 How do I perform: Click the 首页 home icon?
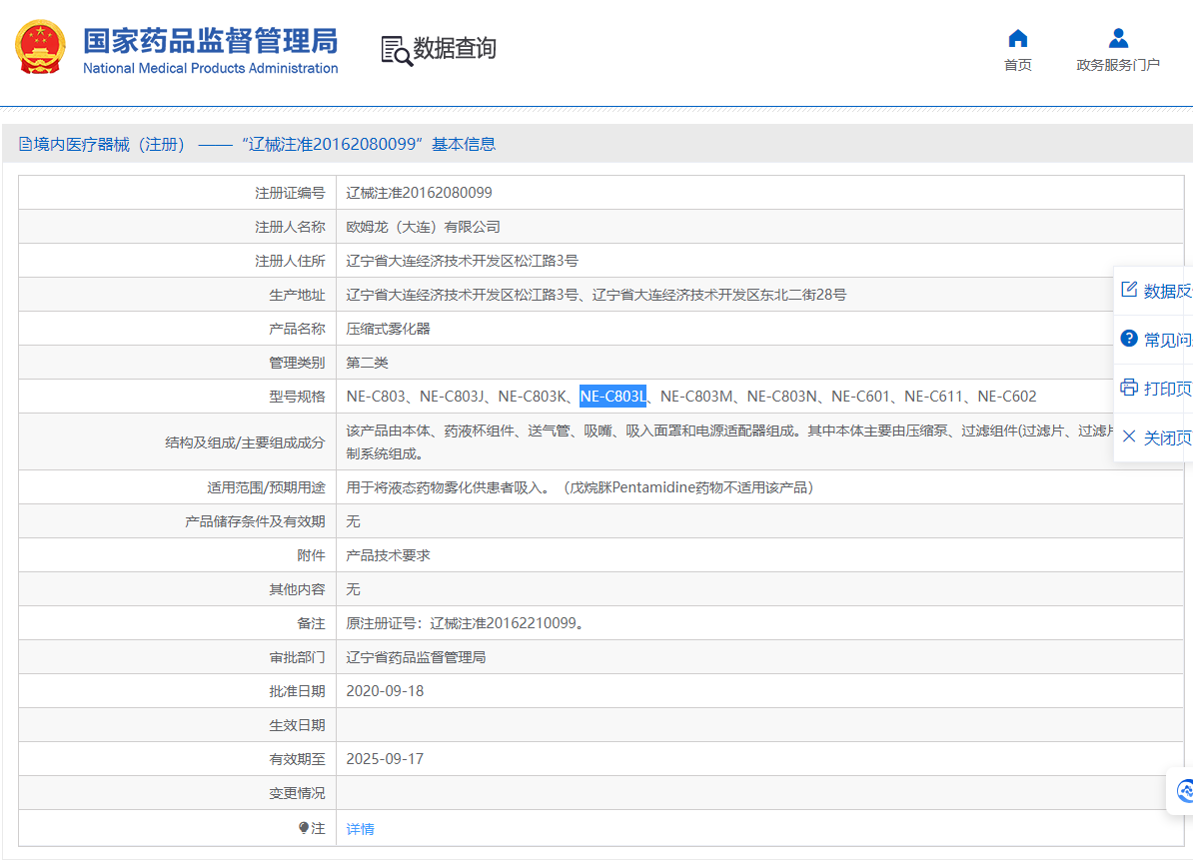coord(1017,39)
